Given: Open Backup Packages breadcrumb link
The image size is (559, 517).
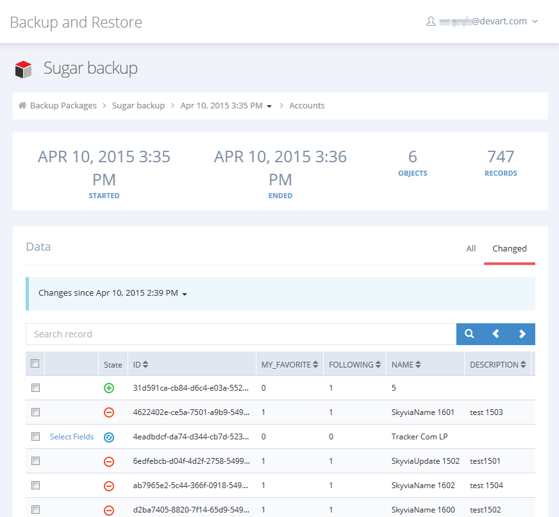Looking at the screenshot, I should [63, 106].
